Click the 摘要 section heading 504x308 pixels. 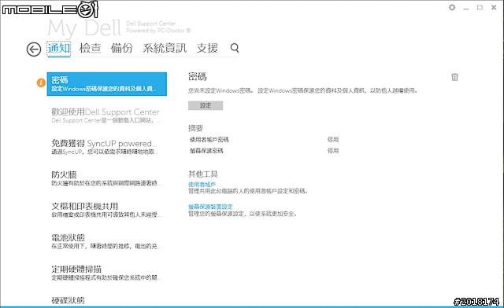click(196, 128)
